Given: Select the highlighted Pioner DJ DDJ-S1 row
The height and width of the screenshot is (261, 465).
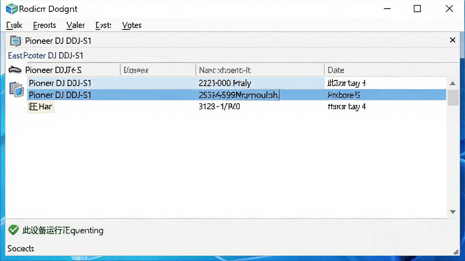Looking at the screenshot, I should [237, 95].
